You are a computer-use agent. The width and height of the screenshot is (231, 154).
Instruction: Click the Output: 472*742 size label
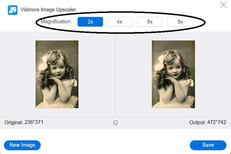208,123
